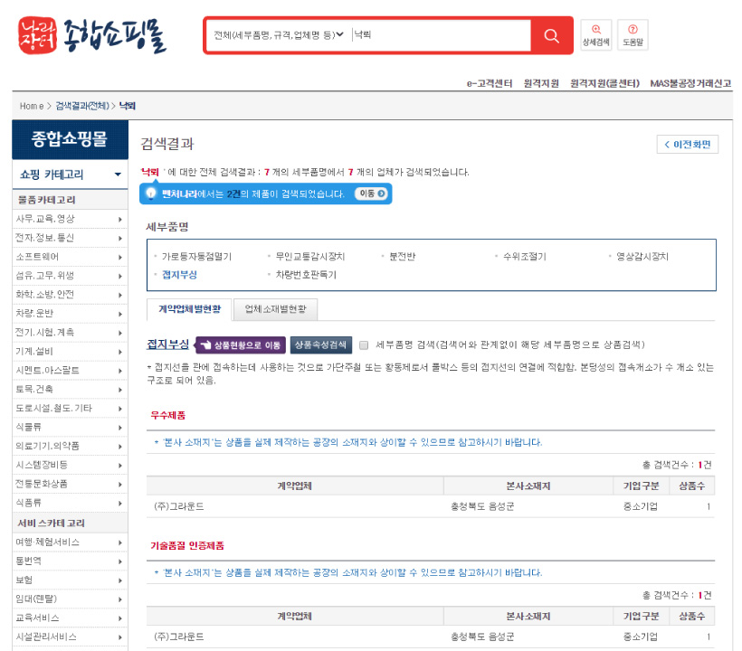Click the 이동 button in the blue banner
The image size is (742, 651).
click(x=369, y=193)
